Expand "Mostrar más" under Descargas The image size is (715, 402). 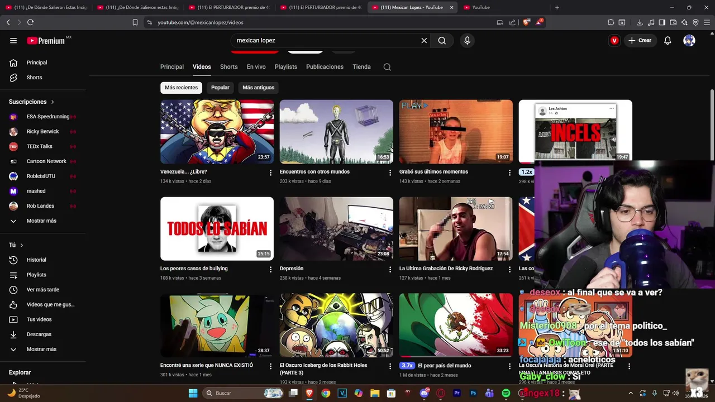(42, 349)
